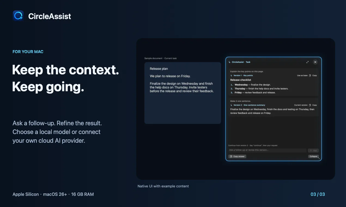The image size is (346, 207).
Task: Click the prompt 'Explain the key points on this page.'
Action: 247,72
